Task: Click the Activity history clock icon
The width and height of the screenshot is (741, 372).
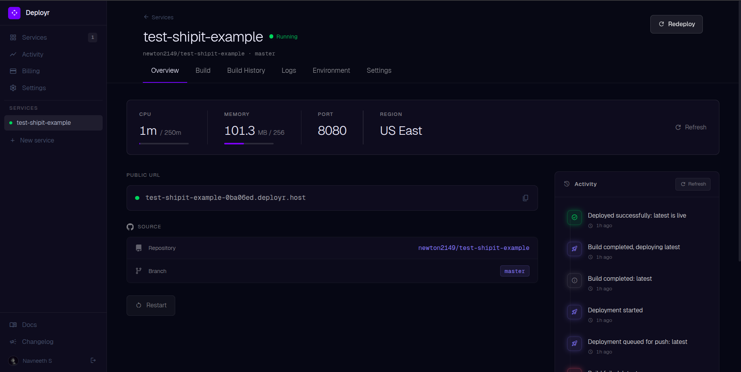Action: [567, 184]
